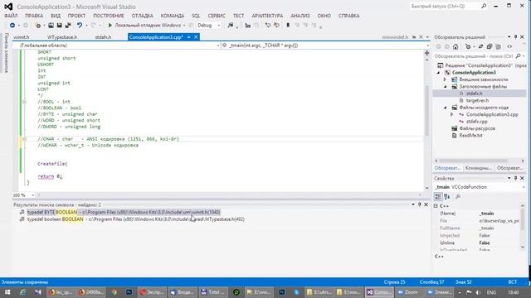Open the ПОСТРОЕНИЕ menu
This screenshot has width=531, height=298.
(x=109, y=16)
